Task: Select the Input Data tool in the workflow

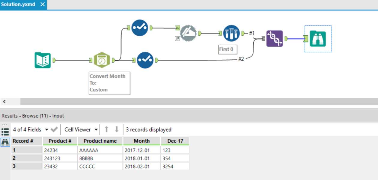Action: click(43, 60)
